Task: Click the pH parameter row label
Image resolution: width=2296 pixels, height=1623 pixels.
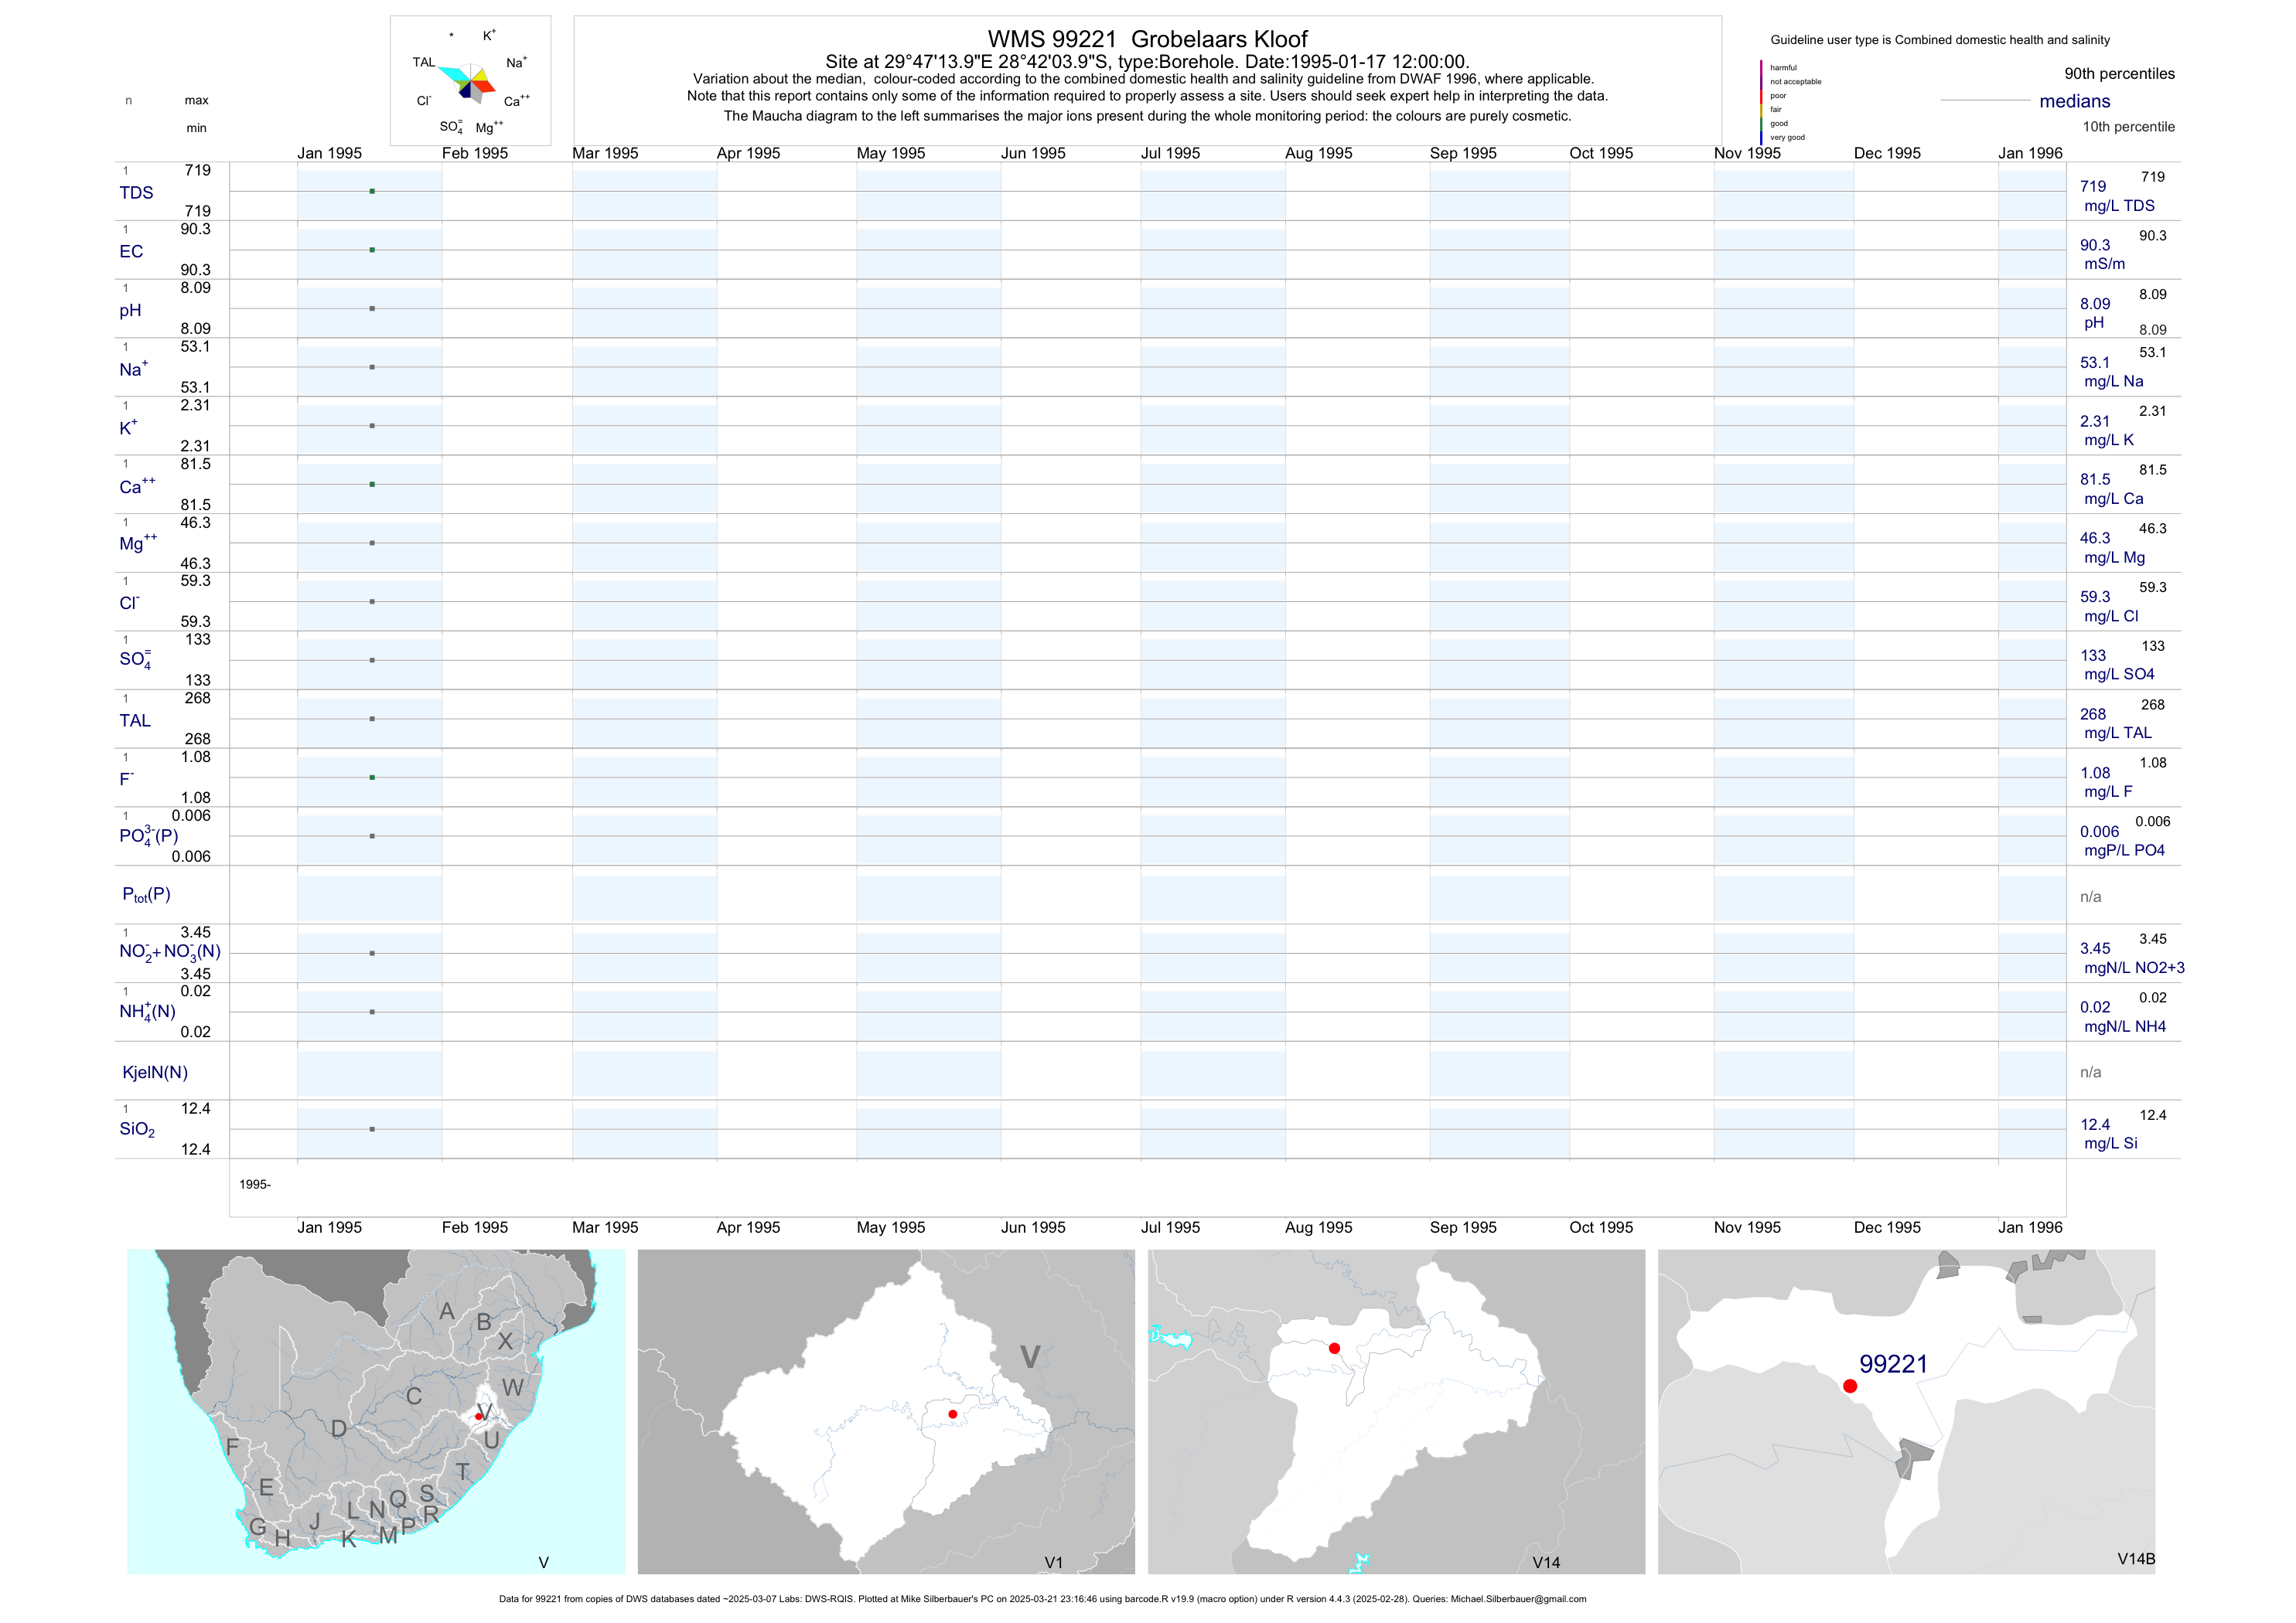Action: coord(130,310)
